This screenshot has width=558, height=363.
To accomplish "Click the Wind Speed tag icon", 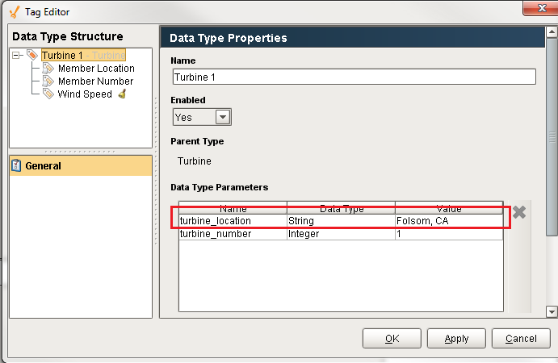I will [x=48, y=94].
